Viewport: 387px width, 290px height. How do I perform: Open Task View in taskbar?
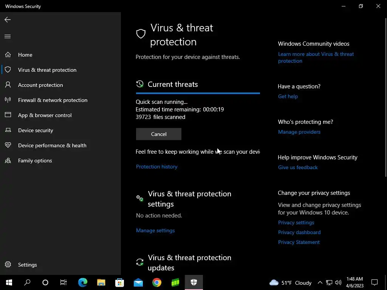click(x=63, y=282)
